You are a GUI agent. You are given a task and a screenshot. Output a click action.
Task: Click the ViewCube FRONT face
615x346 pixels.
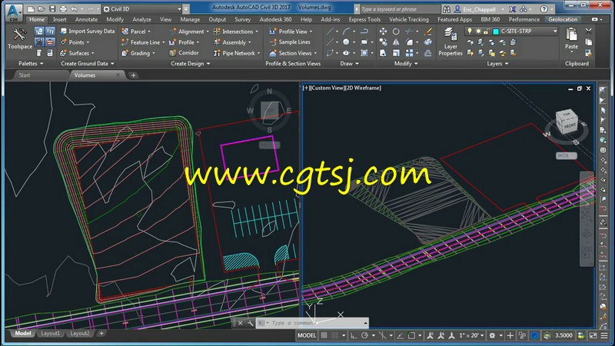570,125
